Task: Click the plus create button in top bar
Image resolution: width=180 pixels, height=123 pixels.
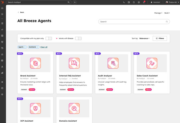Action: 75,2
